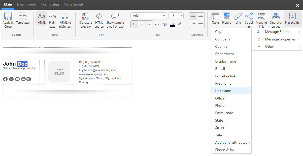Toggle italic text formatting
This screenshot has width=303, height=156.
(142, 24)
